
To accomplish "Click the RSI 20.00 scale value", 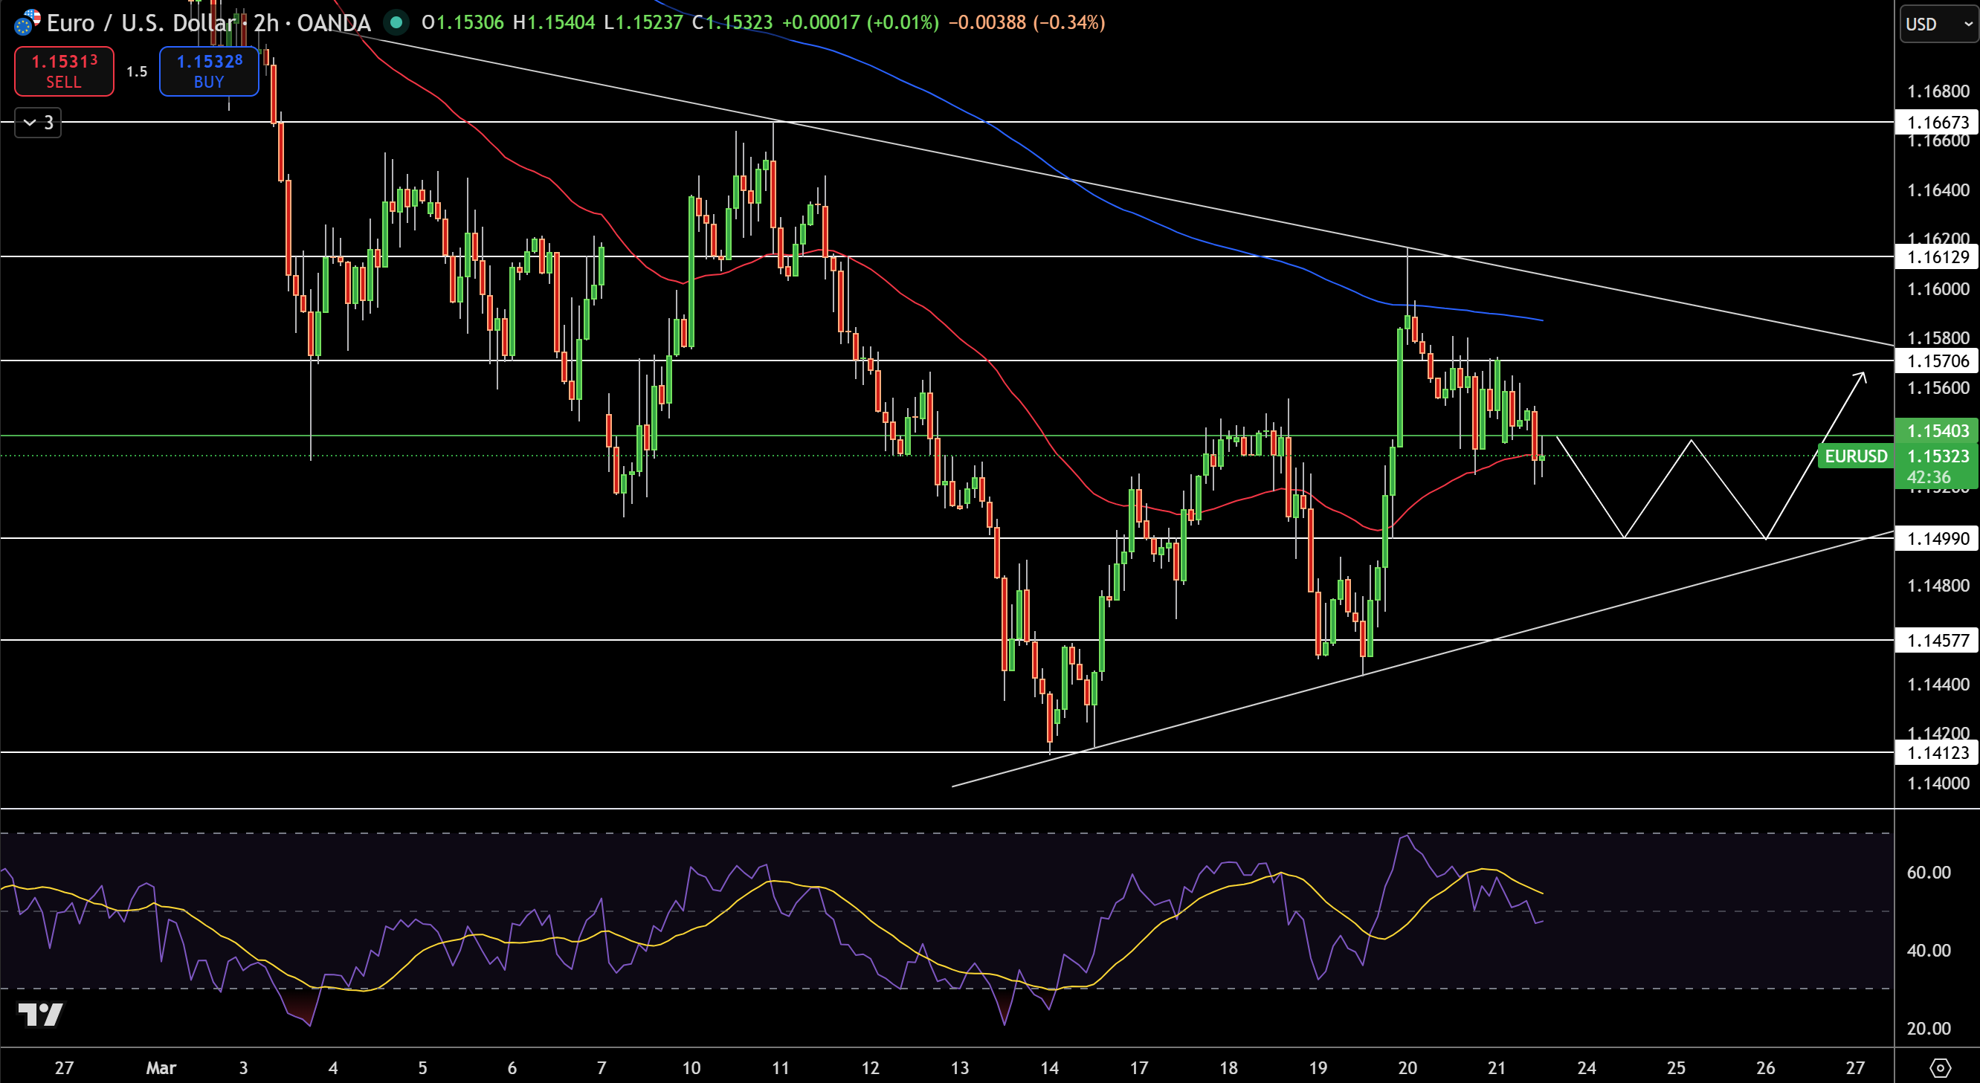I will pyautogui.click(x=1929, y=1028).
